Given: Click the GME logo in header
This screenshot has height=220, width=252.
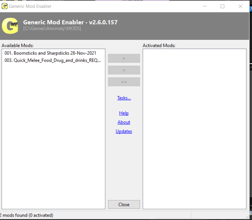Looking at the screenshot, I should click(x=10, y=26).
